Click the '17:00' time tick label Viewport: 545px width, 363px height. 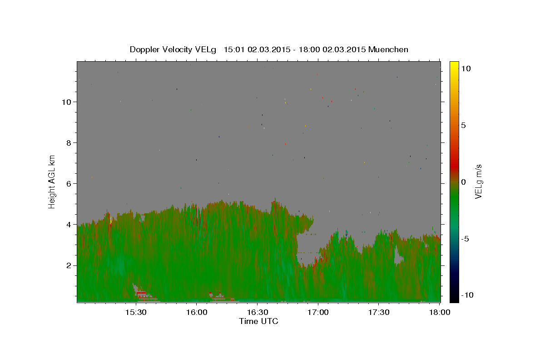[x=318, y=312]
